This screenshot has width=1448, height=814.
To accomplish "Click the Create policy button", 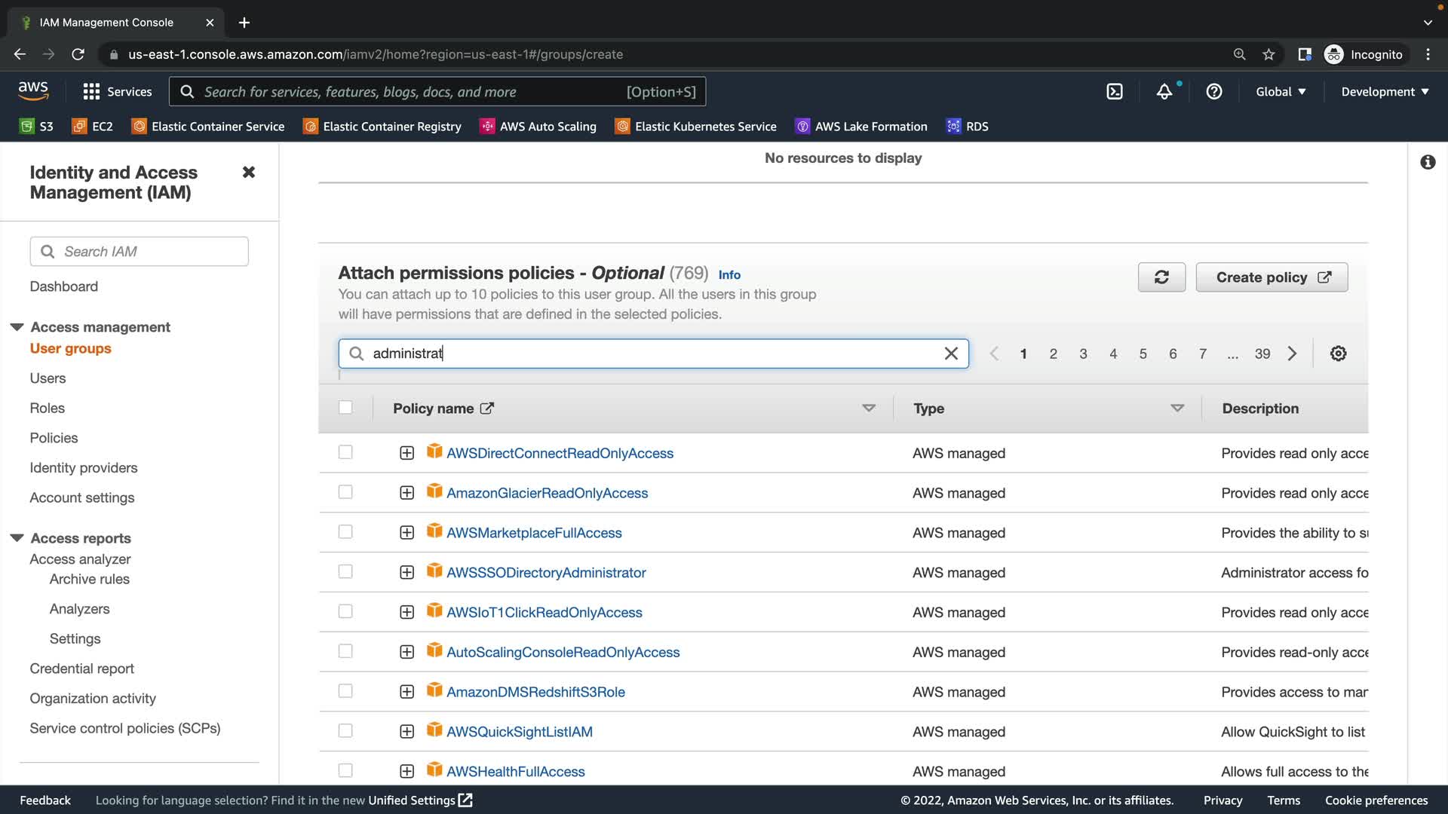I will coord(1272,277).
